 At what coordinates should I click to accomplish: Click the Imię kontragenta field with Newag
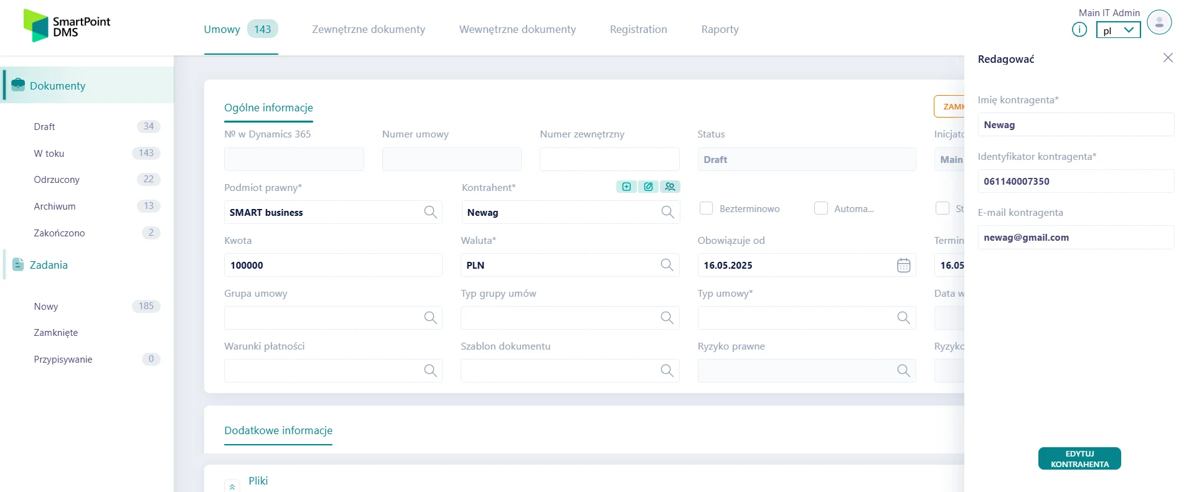coord(1076,124)
